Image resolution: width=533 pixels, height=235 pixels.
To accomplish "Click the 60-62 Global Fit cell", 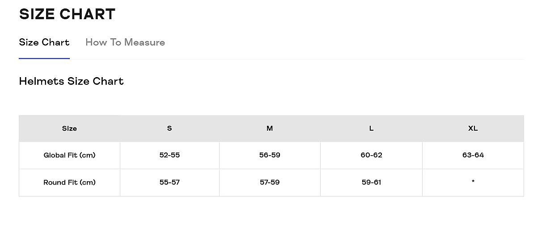I will (371, 155).
